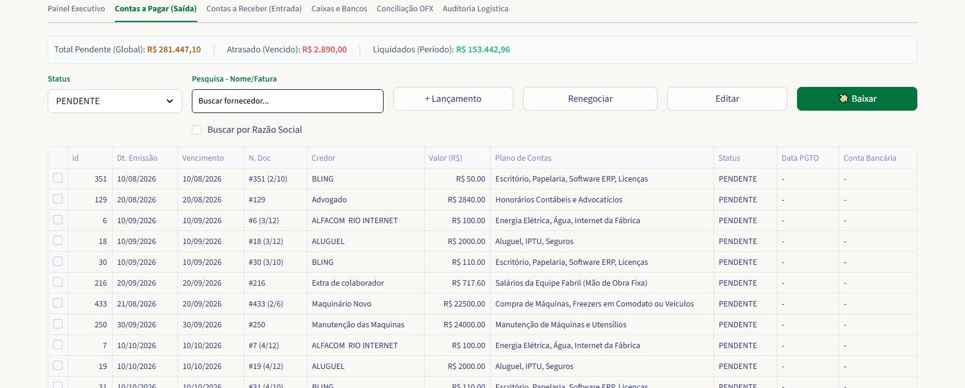Click Liquidados value R$ 153.442,96

point(483,49)
